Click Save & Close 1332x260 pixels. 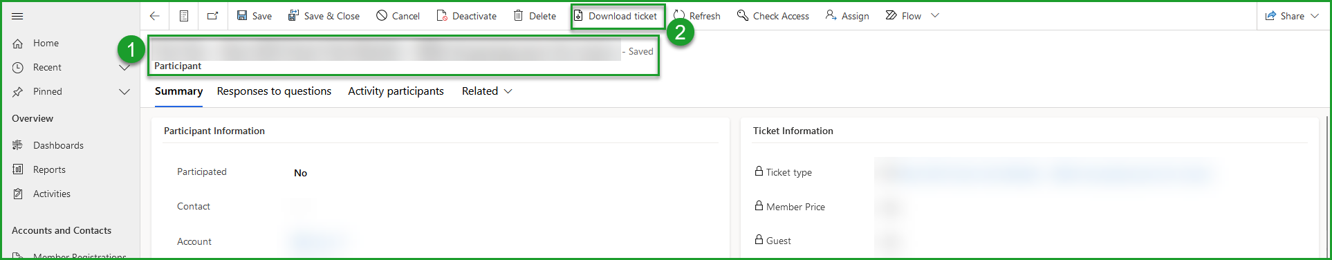coord(324,16)
